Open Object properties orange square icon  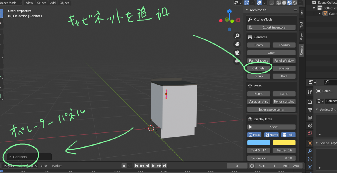pos(310,143)
